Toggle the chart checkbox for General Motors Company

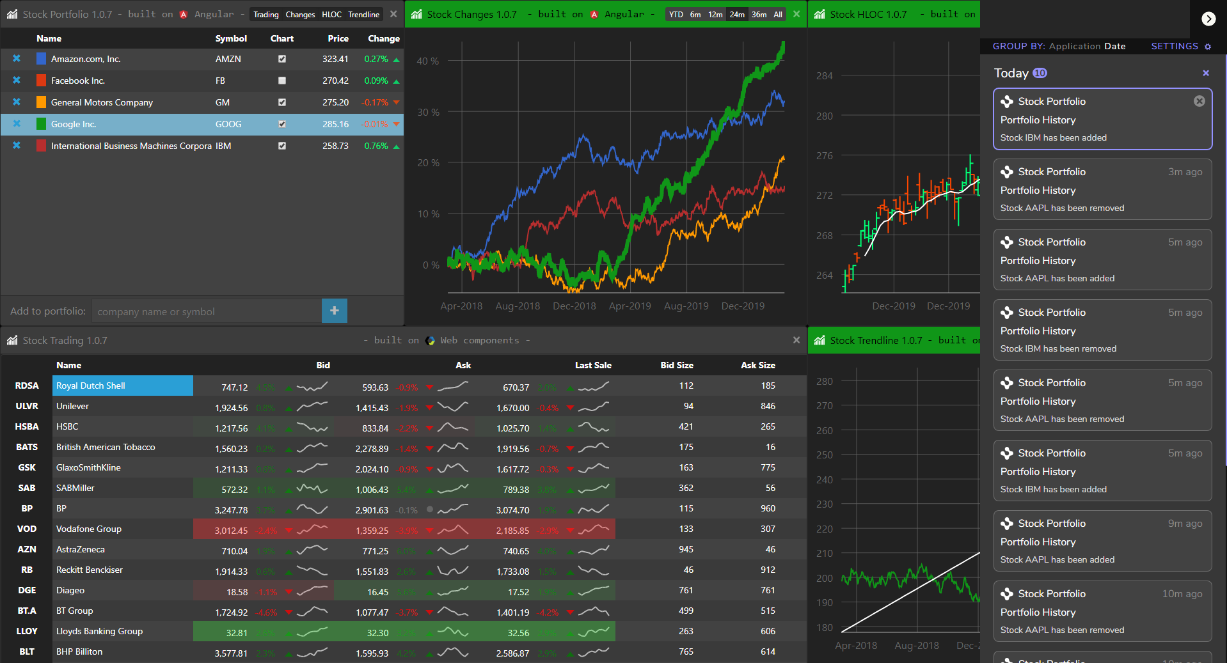281,102
